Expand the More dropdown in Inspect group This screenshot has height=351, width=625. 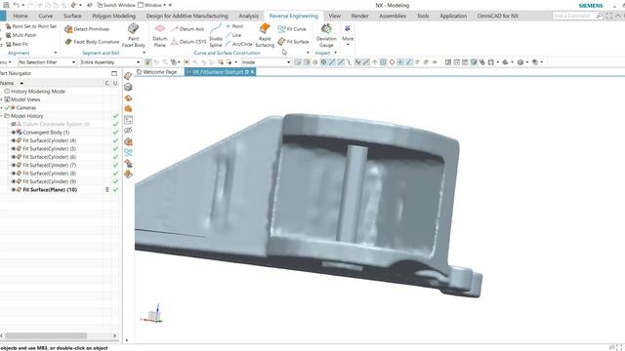coord(348,35)
